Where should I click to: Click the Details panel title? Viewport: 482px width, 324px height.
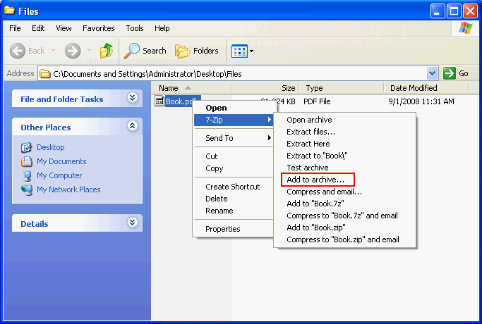click(35, 224)
